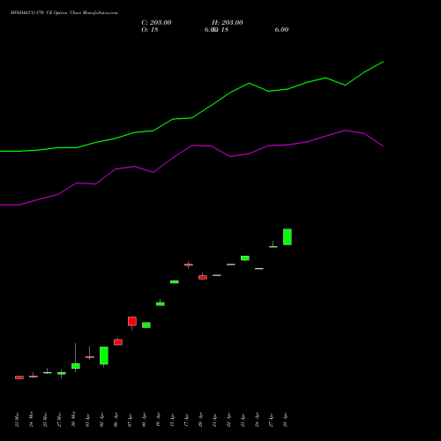Click the small green candle on 27 Mar

[x=62, y=373]
